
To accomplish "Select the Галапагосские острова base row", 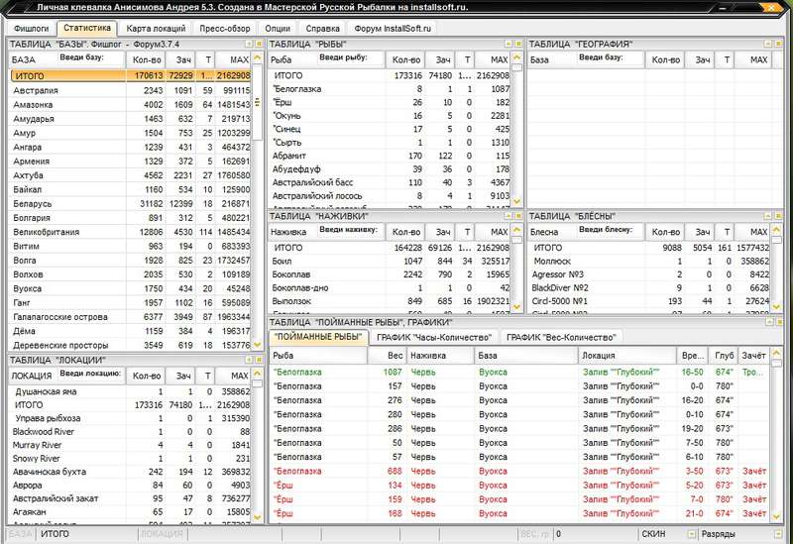I will pos(131,317).
